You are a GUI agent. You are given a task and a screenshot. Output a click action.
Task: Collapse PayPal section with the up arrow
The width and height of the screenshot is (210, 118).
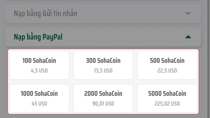[188, 37]
